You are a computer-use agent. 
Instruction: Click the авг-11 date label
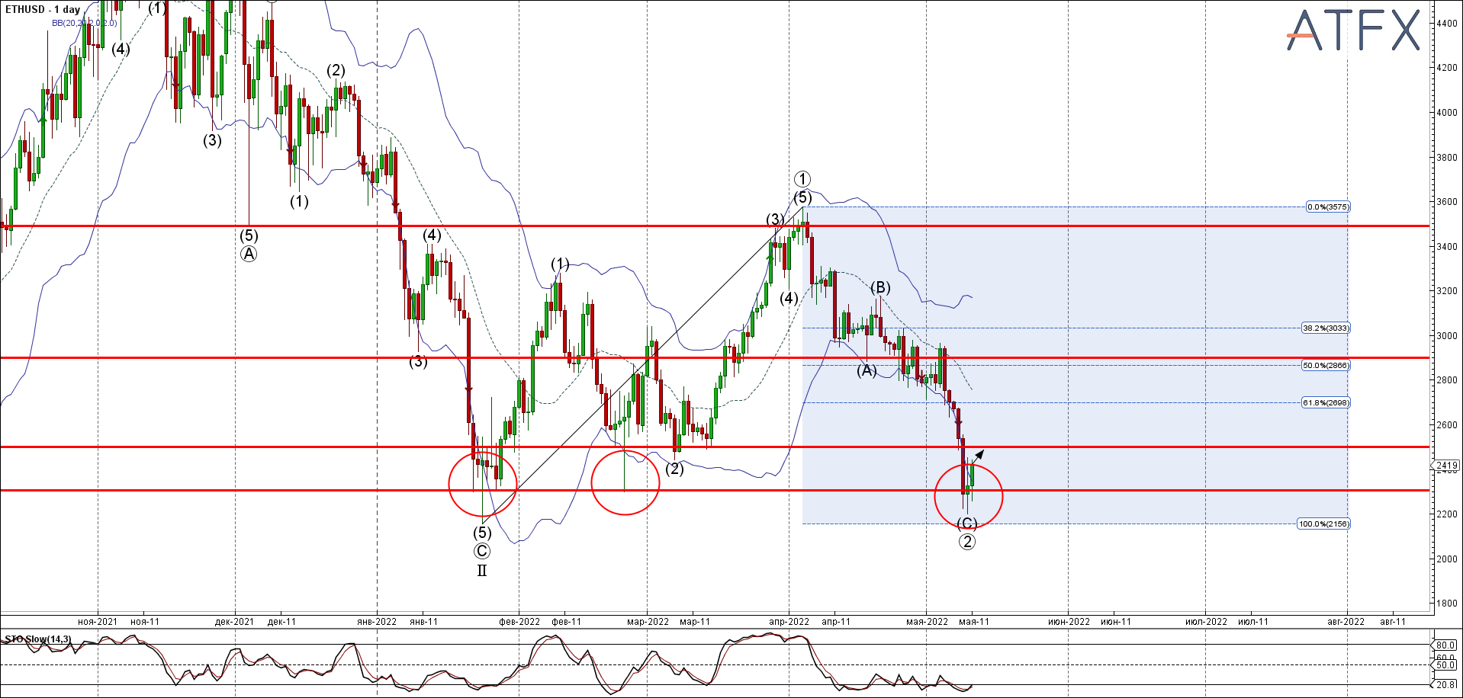point(1393,622)
